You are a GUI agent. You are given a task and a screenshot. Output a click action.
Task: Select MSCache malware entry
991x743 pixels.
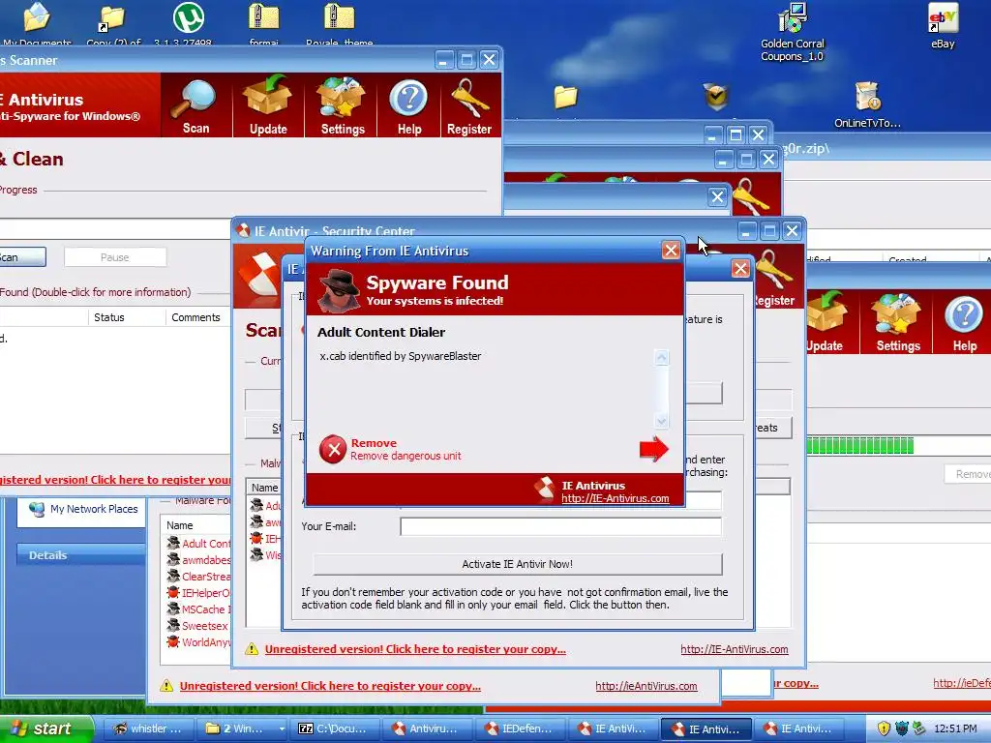(x=198, y=609)
